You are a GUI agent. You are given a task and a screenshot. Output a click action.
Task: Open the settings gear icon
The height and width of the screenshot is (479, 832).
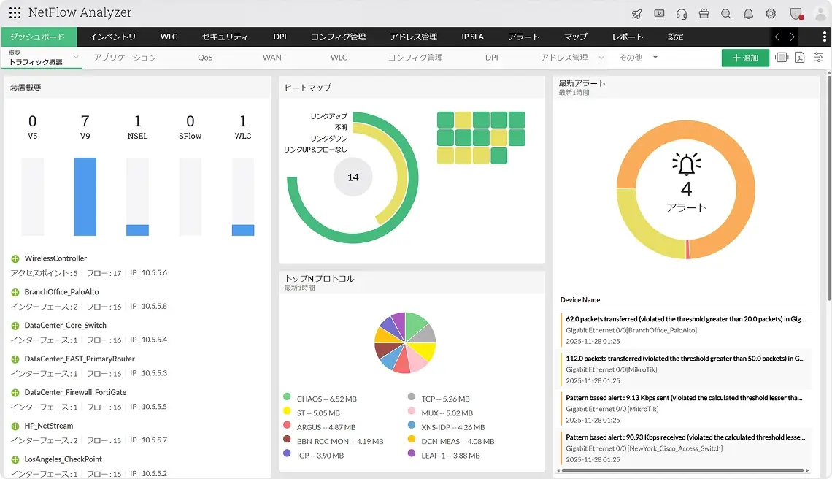(771, 14)
